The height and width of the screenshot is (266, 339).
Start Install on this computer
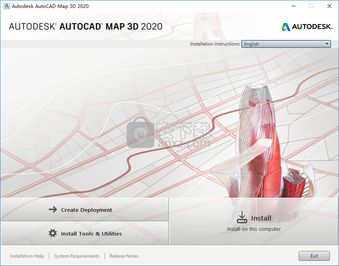(x=254, y=221)
